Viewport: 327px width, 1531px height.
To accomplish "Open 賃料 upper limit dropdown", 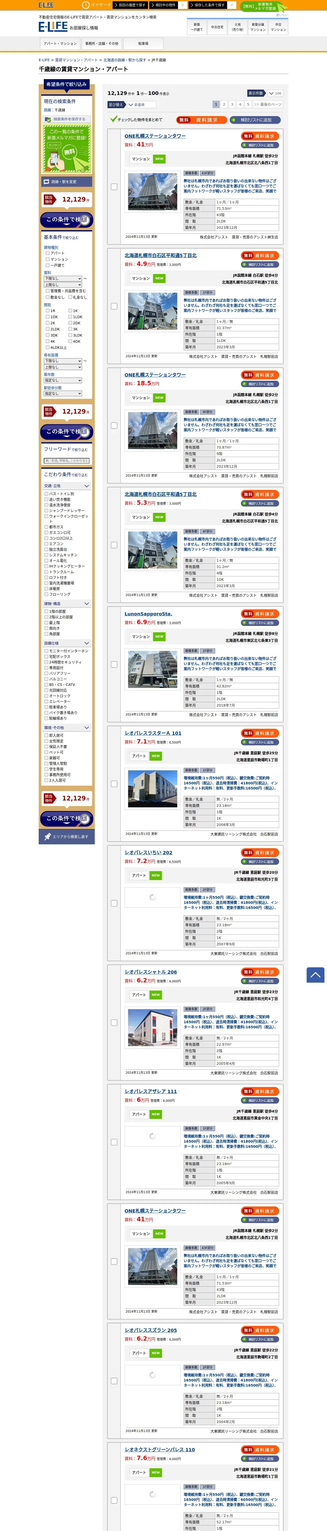I will click(x=63, y=285).
